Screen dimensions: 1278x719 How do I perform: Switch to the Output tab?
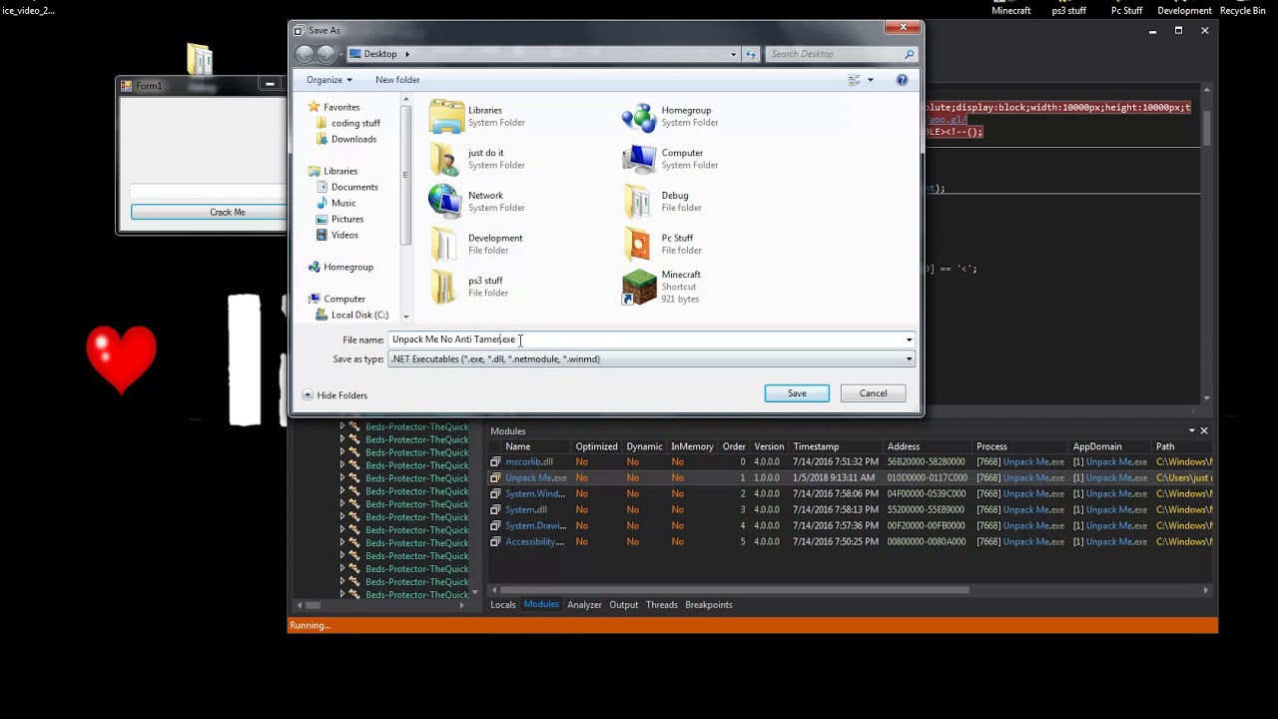coord(624,605)
